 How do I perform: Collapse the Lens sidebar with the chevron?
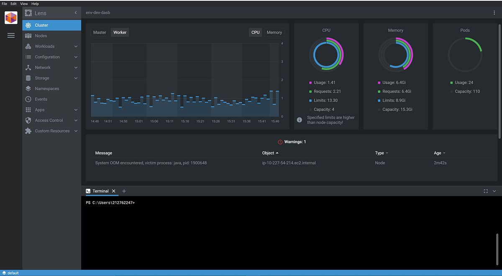tap(76, 13)
